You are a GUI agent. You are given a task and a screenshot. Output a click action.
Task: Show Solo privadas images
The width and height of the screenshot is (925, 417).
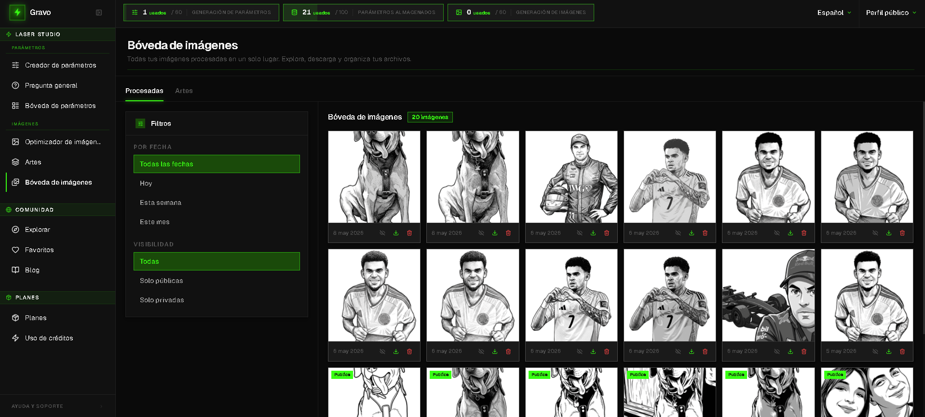point(217,300)
